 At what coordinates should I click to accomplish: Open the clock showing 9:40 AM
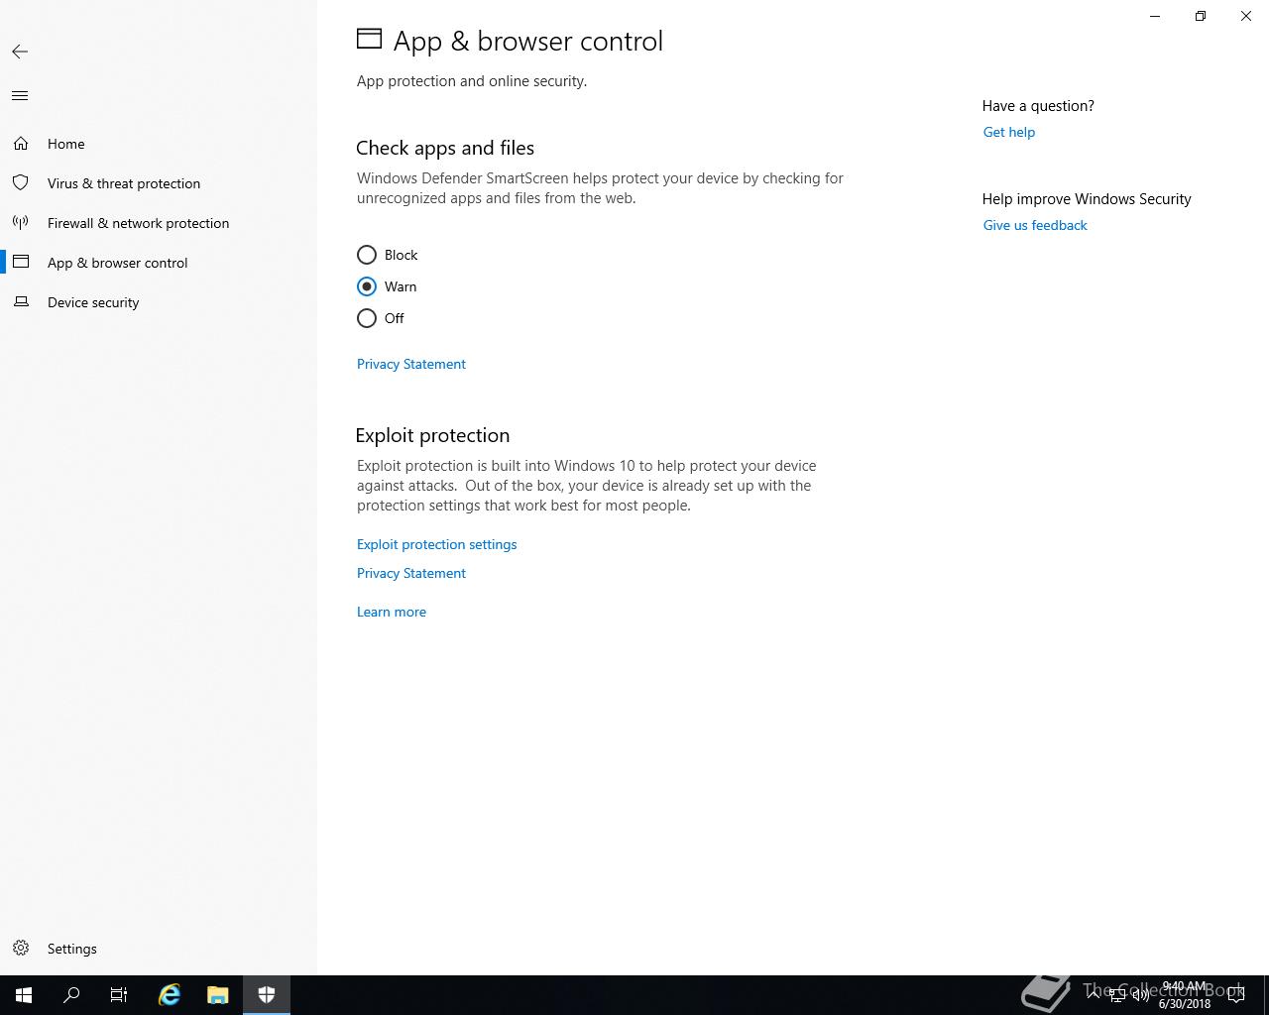1185,995
